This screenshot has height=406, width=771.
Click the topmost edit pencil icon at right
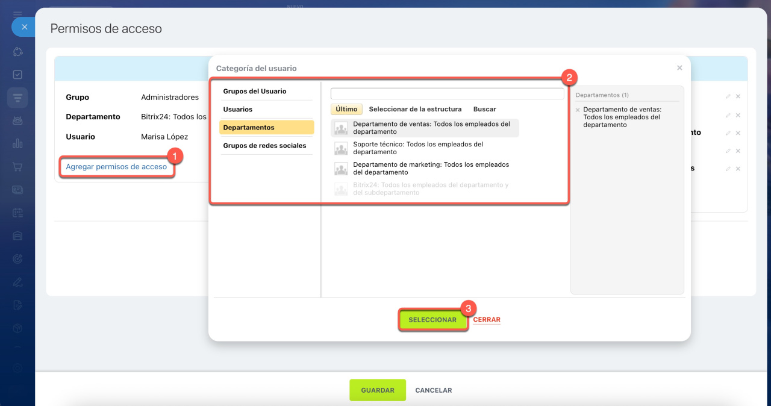pos(728,96)
